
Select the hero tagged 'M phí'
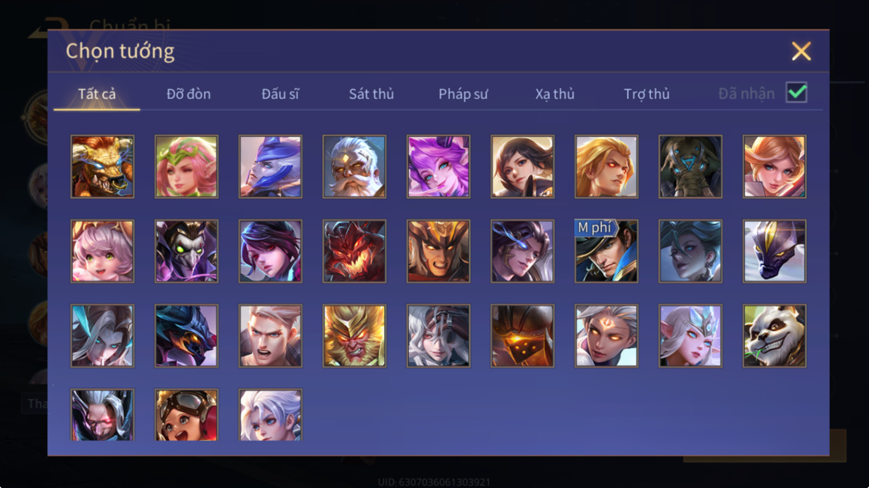pyautogui.click(x=606, y=251)
